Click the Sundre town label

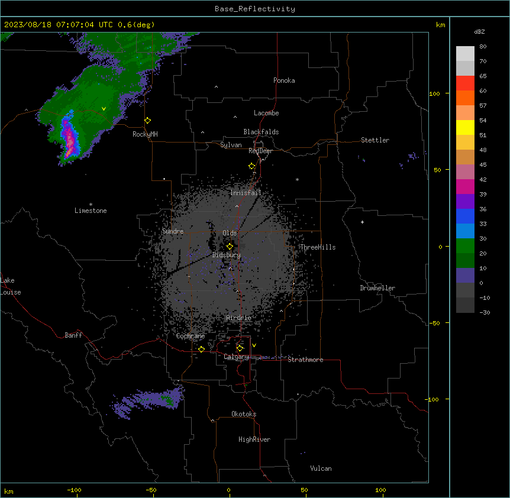pos(173,231)
